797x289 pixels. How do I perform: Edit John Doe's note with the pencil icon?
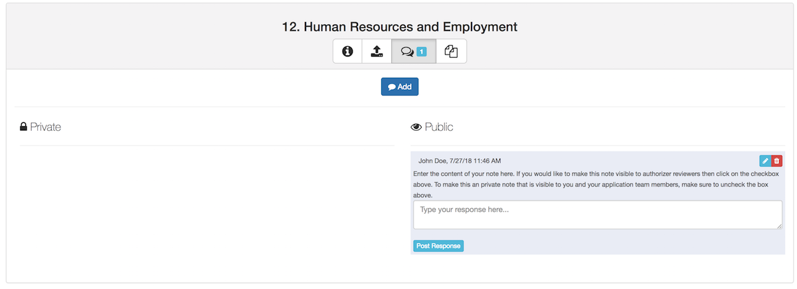pyautogui.click(x=765, y=161)
